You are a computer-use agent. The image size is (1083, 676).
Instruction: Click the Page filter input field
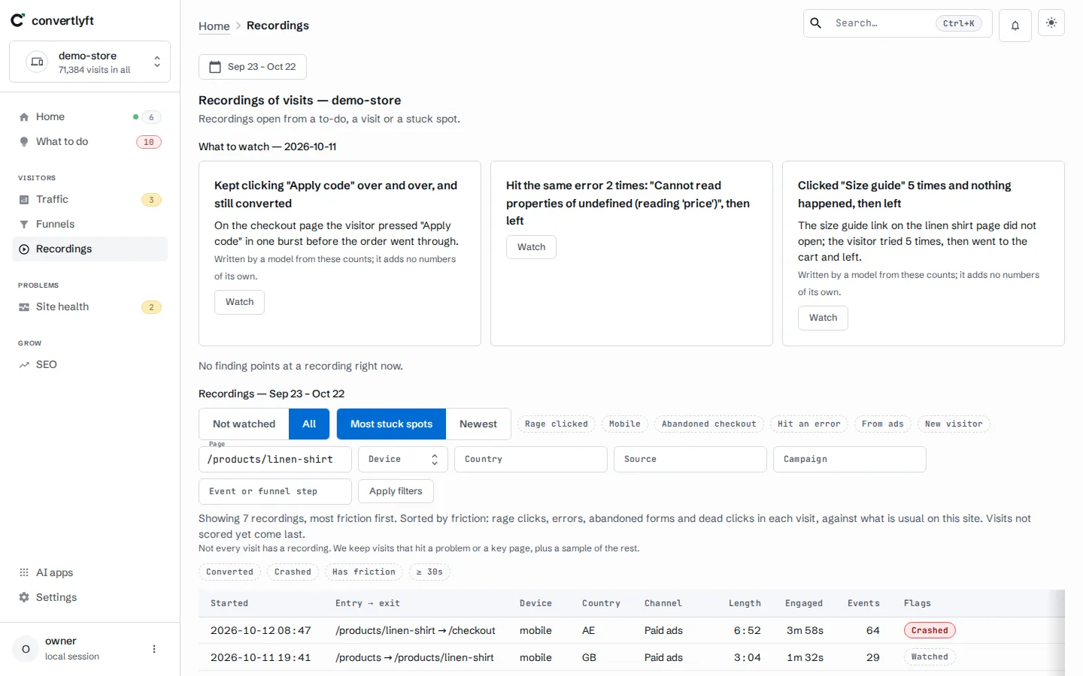pos(275,460)
